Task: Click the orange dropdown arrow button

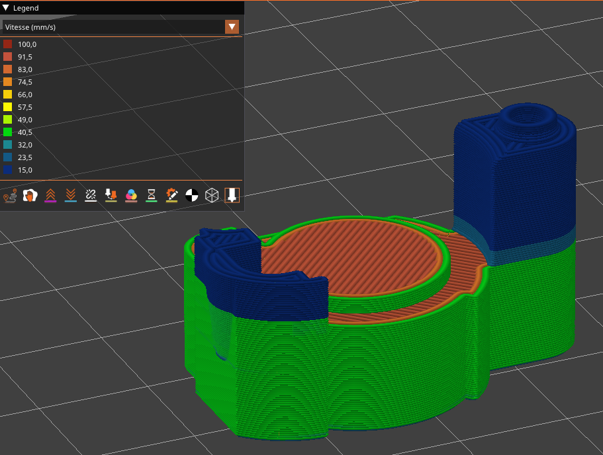Action: pyautogui.click(x=232, y=27)
